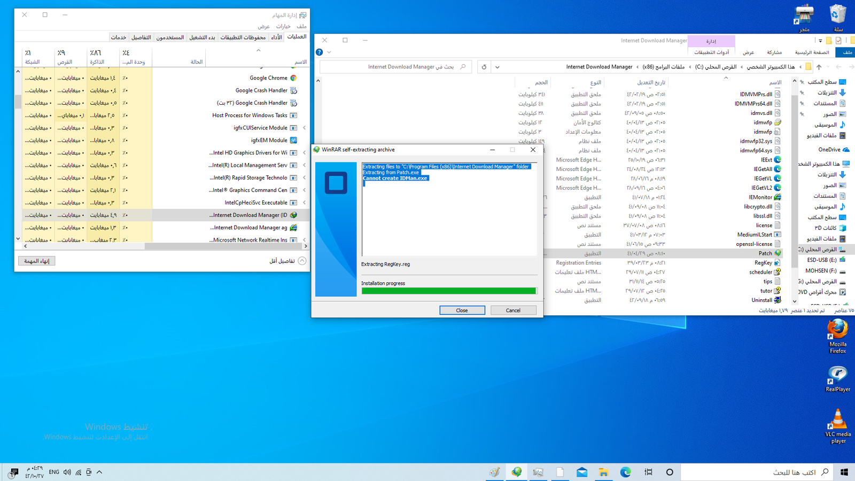The image size is (855, 481).
Task: Click the taskbar search box
Action: tap(757, 472)
